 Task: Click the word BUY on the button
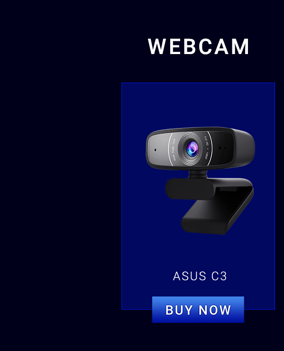pyautogui.click(x=179, y=310)
